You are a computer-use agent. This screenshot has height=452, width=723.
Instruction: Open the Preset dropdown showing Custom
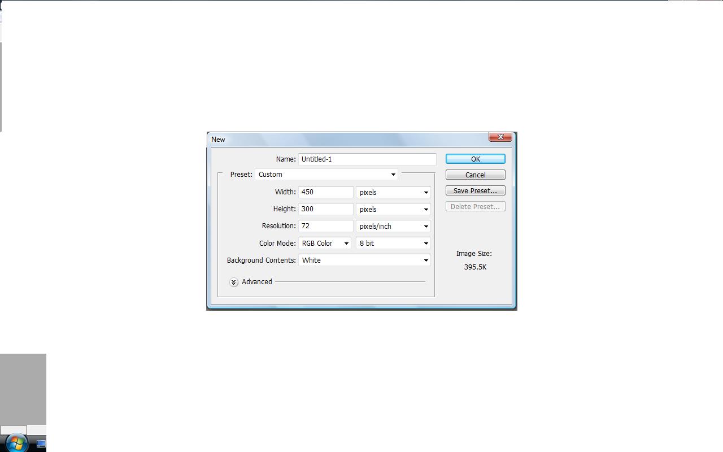(x=326, y=175)
